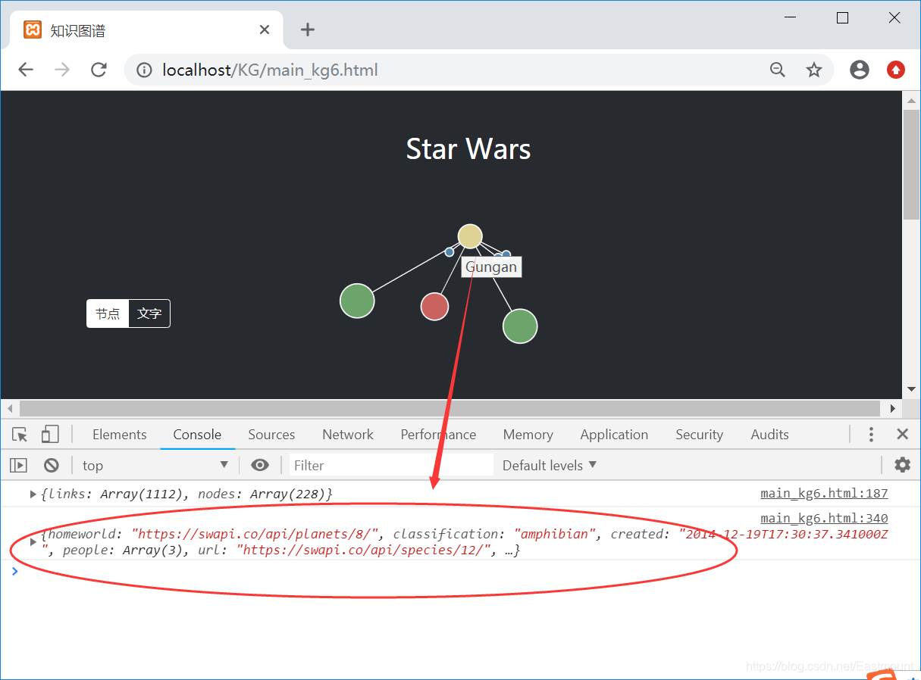Expand the links/nodes object log entry
The height and width of the screenshot is (680, 921).
point(33,494)
